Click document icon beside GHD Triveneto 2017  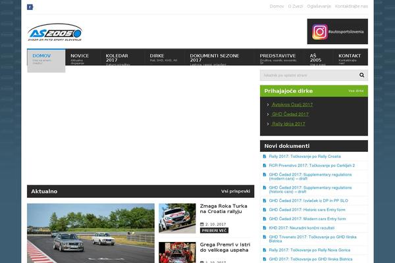[265, 237]
